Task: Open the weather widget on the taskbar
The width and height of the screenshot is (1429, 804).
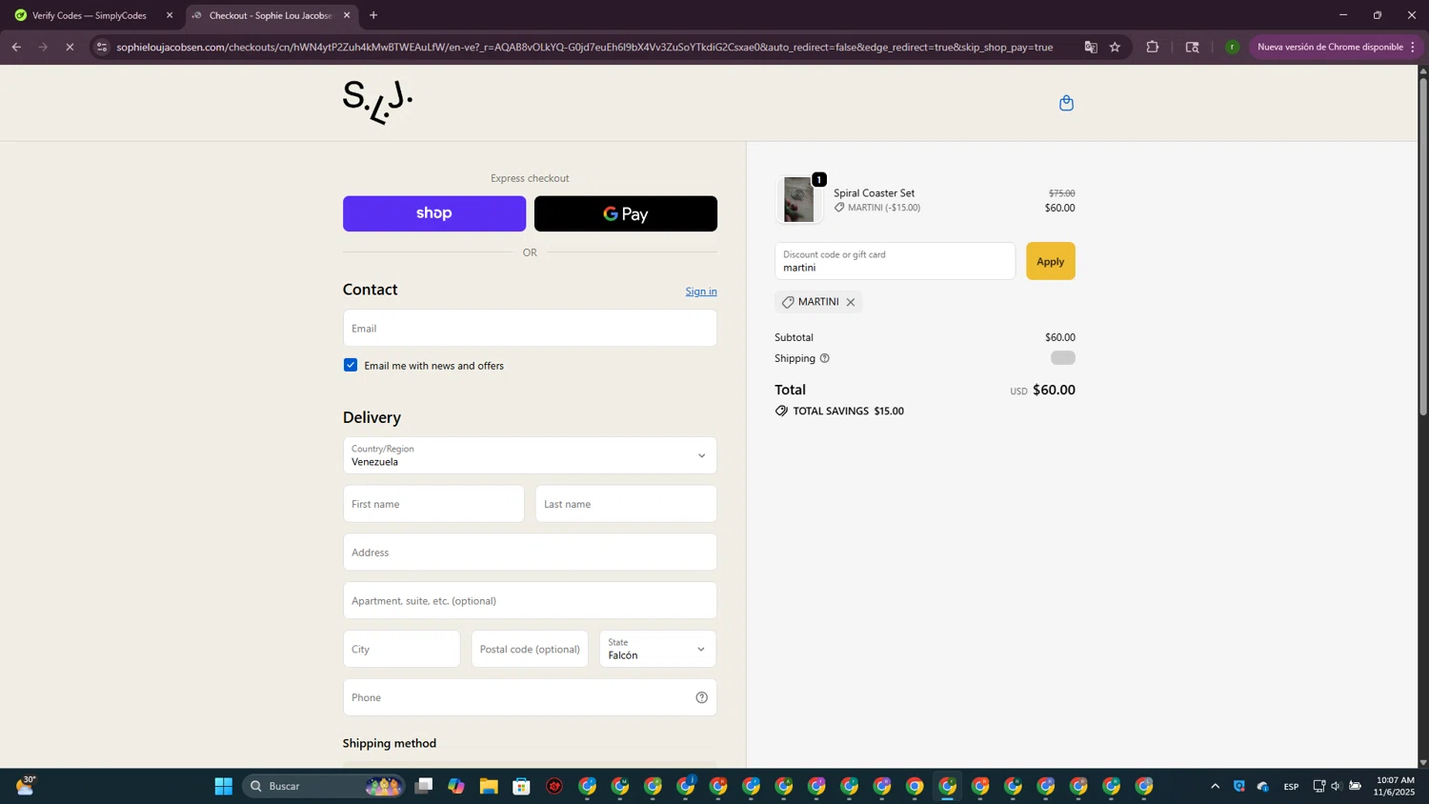Action: [x=26, y=786]
